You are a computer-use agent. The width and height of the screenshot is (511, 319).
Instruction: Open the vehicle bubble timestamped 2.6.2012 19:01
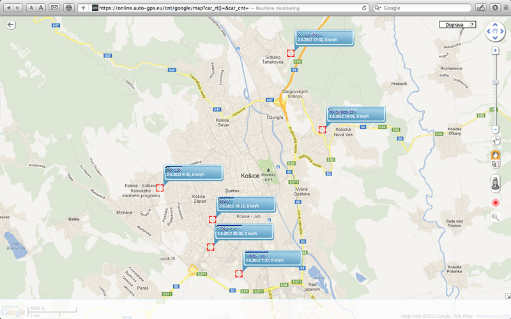(356, 114)
